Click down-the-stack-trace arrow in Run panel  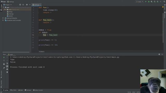tap(7, 60)
